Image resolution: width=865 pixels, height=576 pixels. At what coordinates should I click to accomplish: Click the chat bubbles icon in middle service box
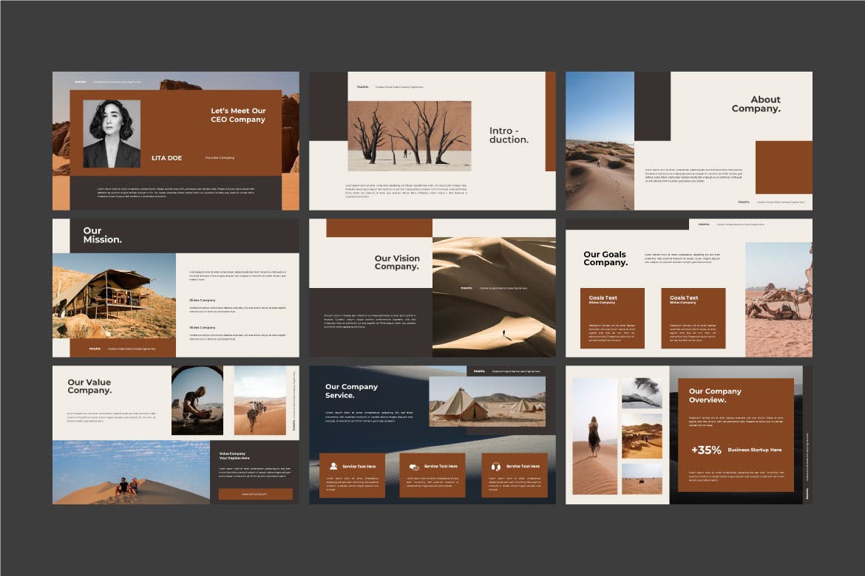[415, 466]
